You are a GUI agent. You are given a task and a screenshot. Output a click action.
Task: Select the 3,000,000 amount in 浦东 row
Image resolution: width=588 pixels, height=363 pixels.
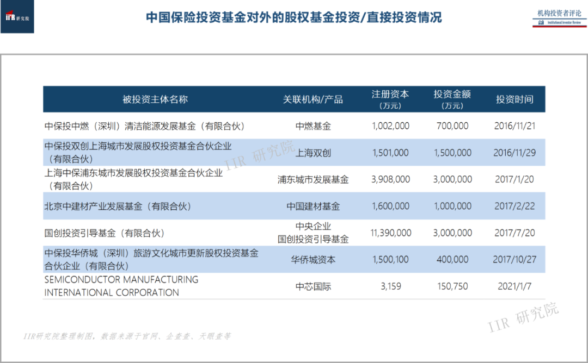coord(452,180)
